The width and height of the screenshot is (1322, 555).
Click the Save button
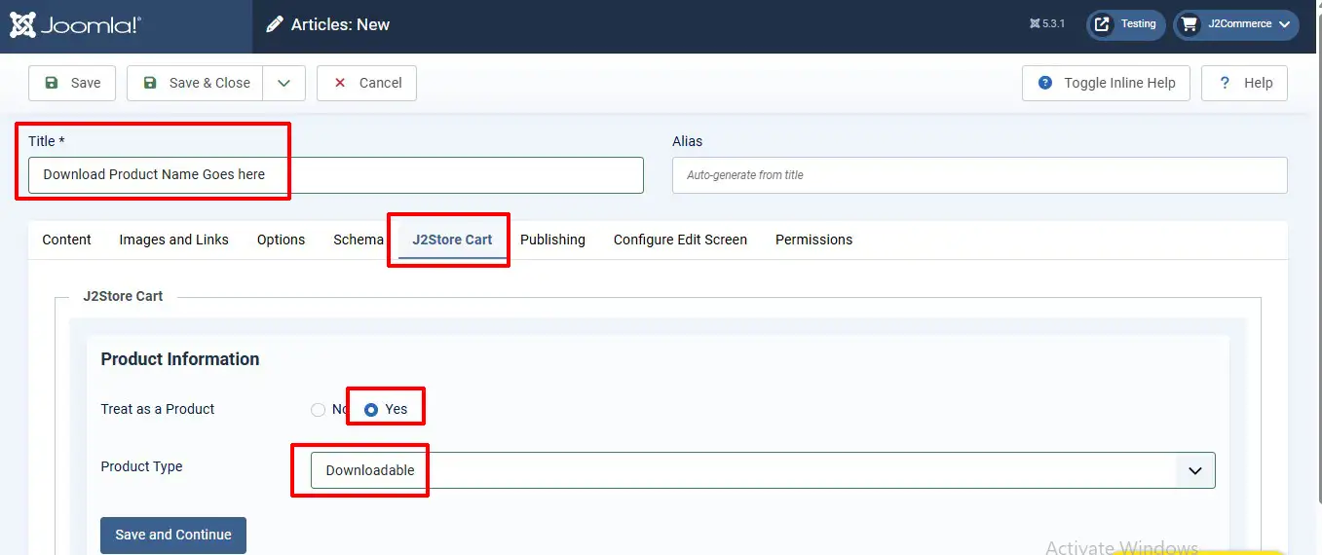tap(72, 83)
